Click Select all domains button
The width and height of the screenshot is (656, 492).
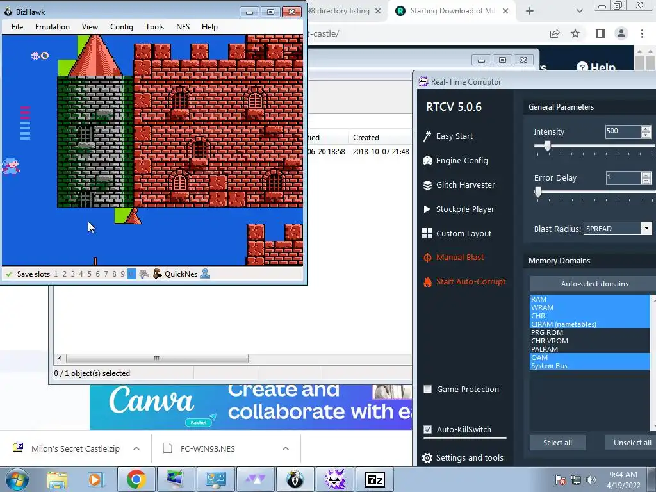(557, 443)
